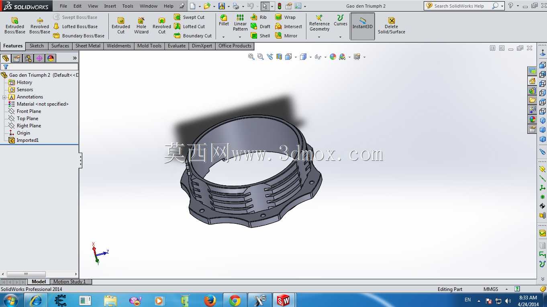The width and height of the screenshot is (547, 307).
Task: Select the Extruded Boss/Base tool
Action: click(x=15, y=25)
